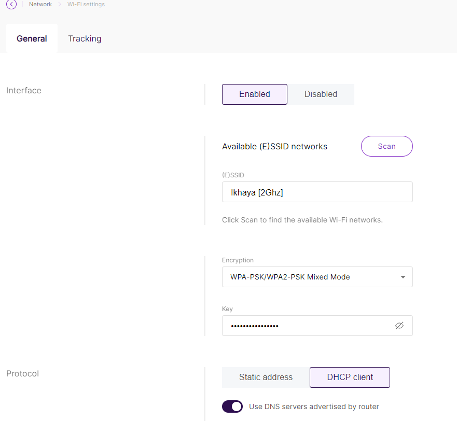Open the Encryption dropdown arrow

click(403, 277)
